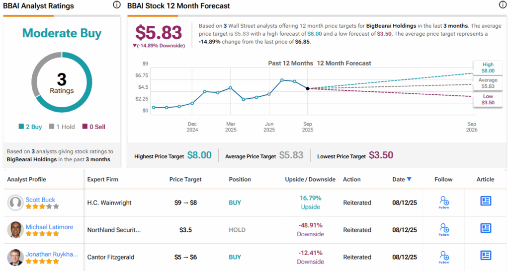Click the Expert Firm column header
Image resolution: width=509 pixels, height=271 pixels.
click(103, 179)
